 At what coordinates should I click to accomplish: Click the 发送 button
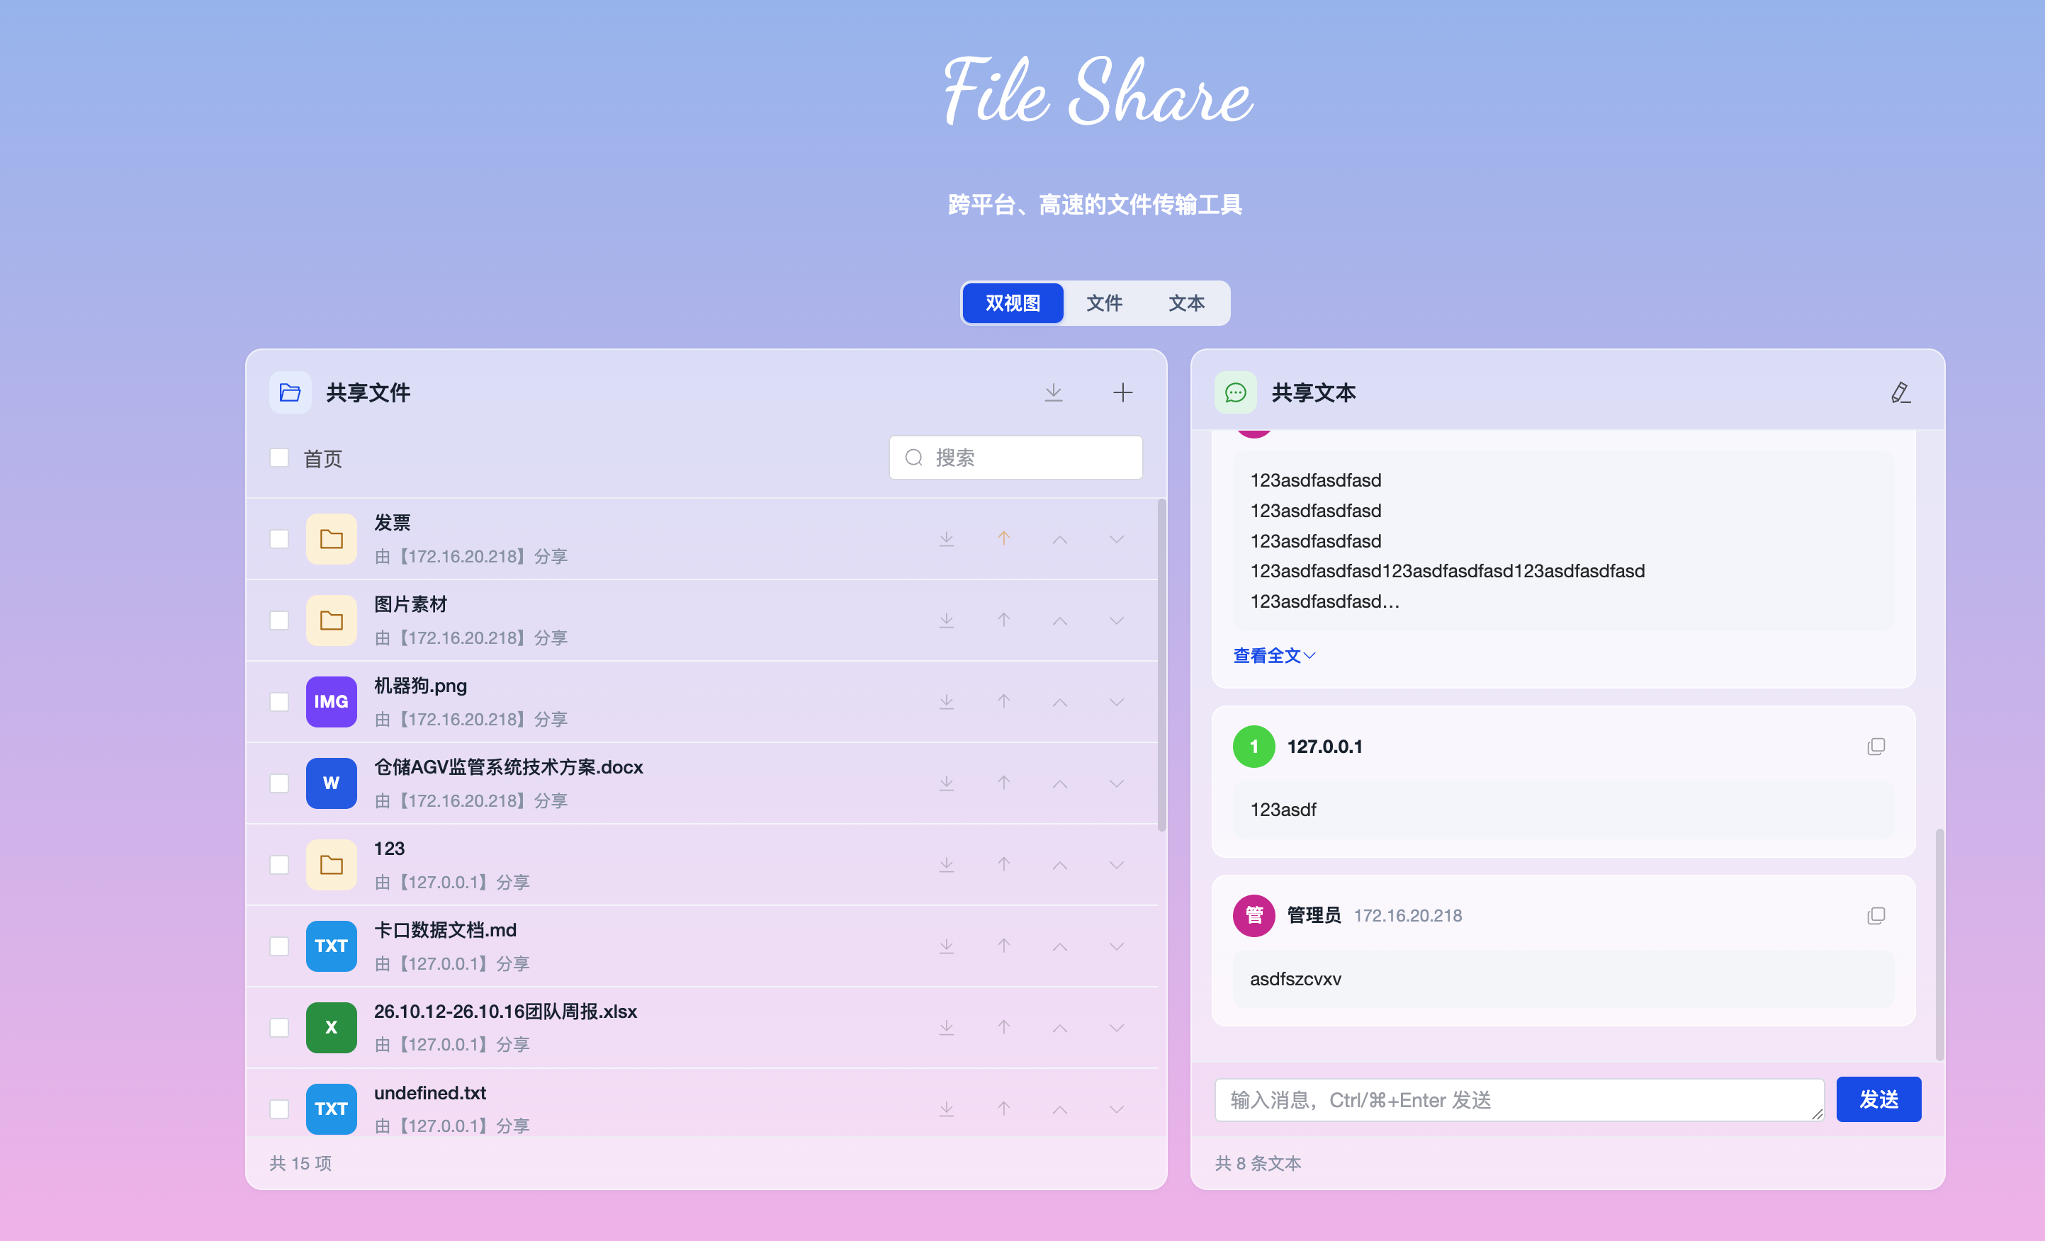[1878, 1099]
